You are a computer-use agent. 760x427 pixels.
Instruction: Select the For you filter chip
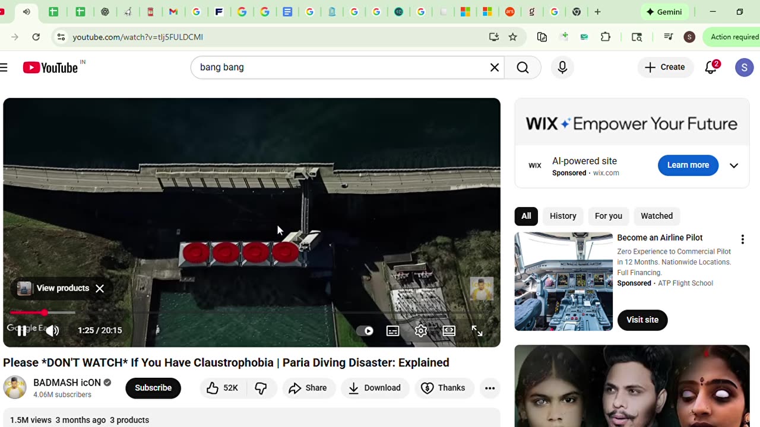(x=609, y=216)
